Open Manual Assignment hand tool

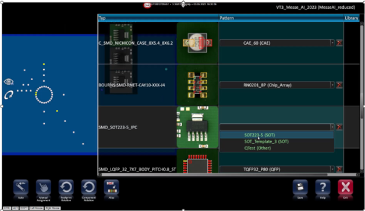44,187
